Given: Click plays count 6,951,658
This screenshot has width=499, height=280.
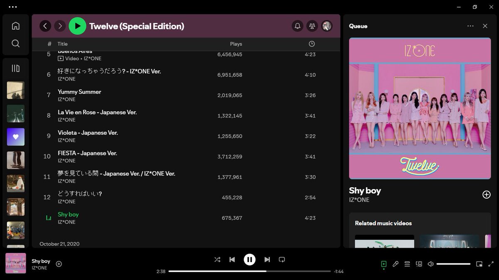Looking at the screenshot, I should click(230, 75).
